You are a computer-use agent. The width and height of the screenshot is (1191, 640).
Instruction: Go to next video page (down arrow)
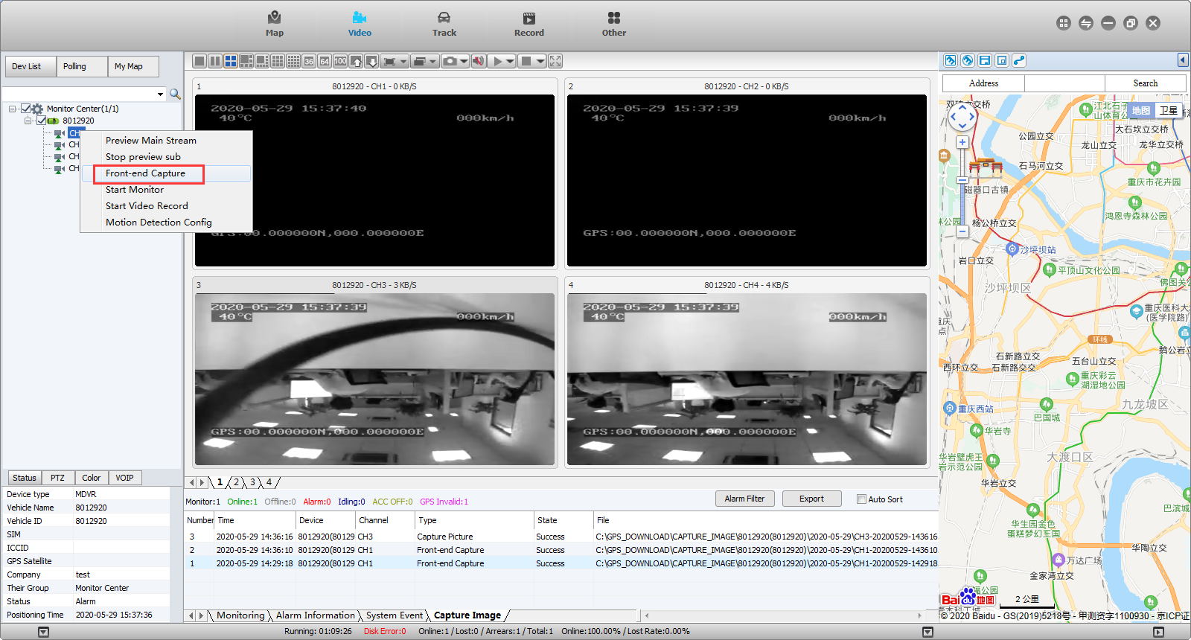[x=371, y=61]
